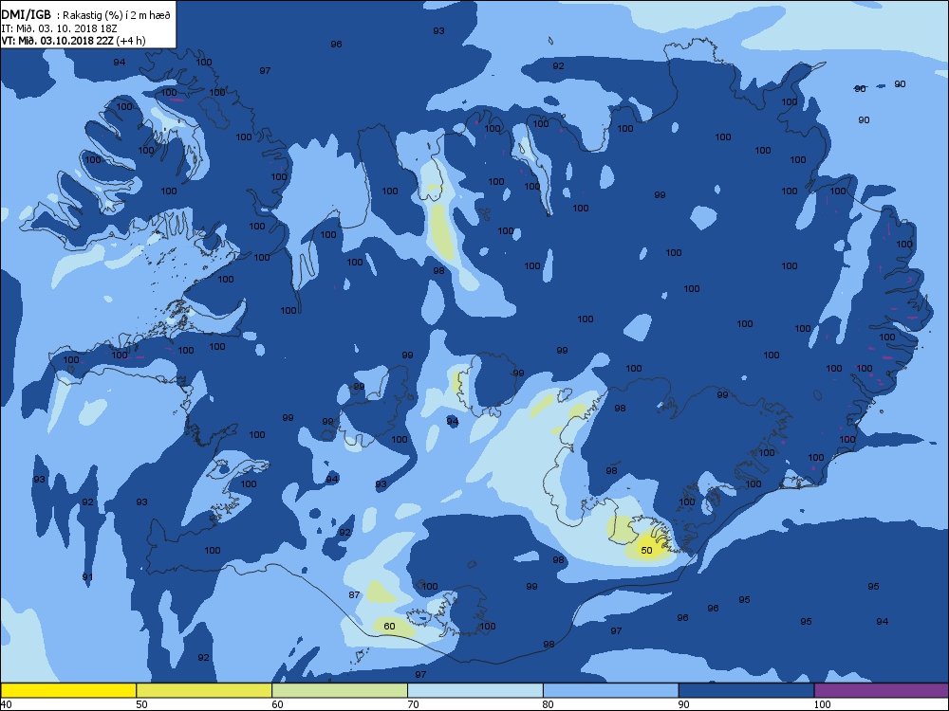Select the 'Rakastig (%) í 2 m hæð' label
Screen dimensions: 949x711
116,15
